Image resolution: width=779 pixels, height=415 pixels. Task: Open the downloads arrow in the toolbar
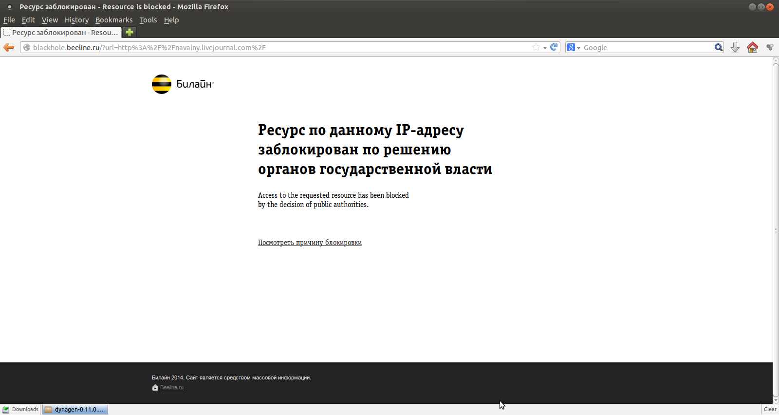click(735, 47)
